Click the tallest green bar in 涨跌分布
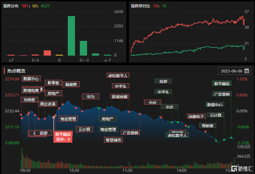The height and width of the screenshot is (174, 255). tap(71, 36)
